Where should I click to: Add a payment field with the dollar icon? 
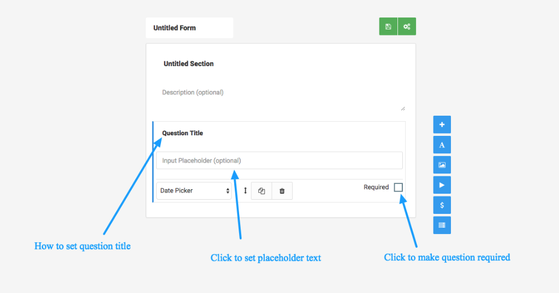[x=442, y=205]
